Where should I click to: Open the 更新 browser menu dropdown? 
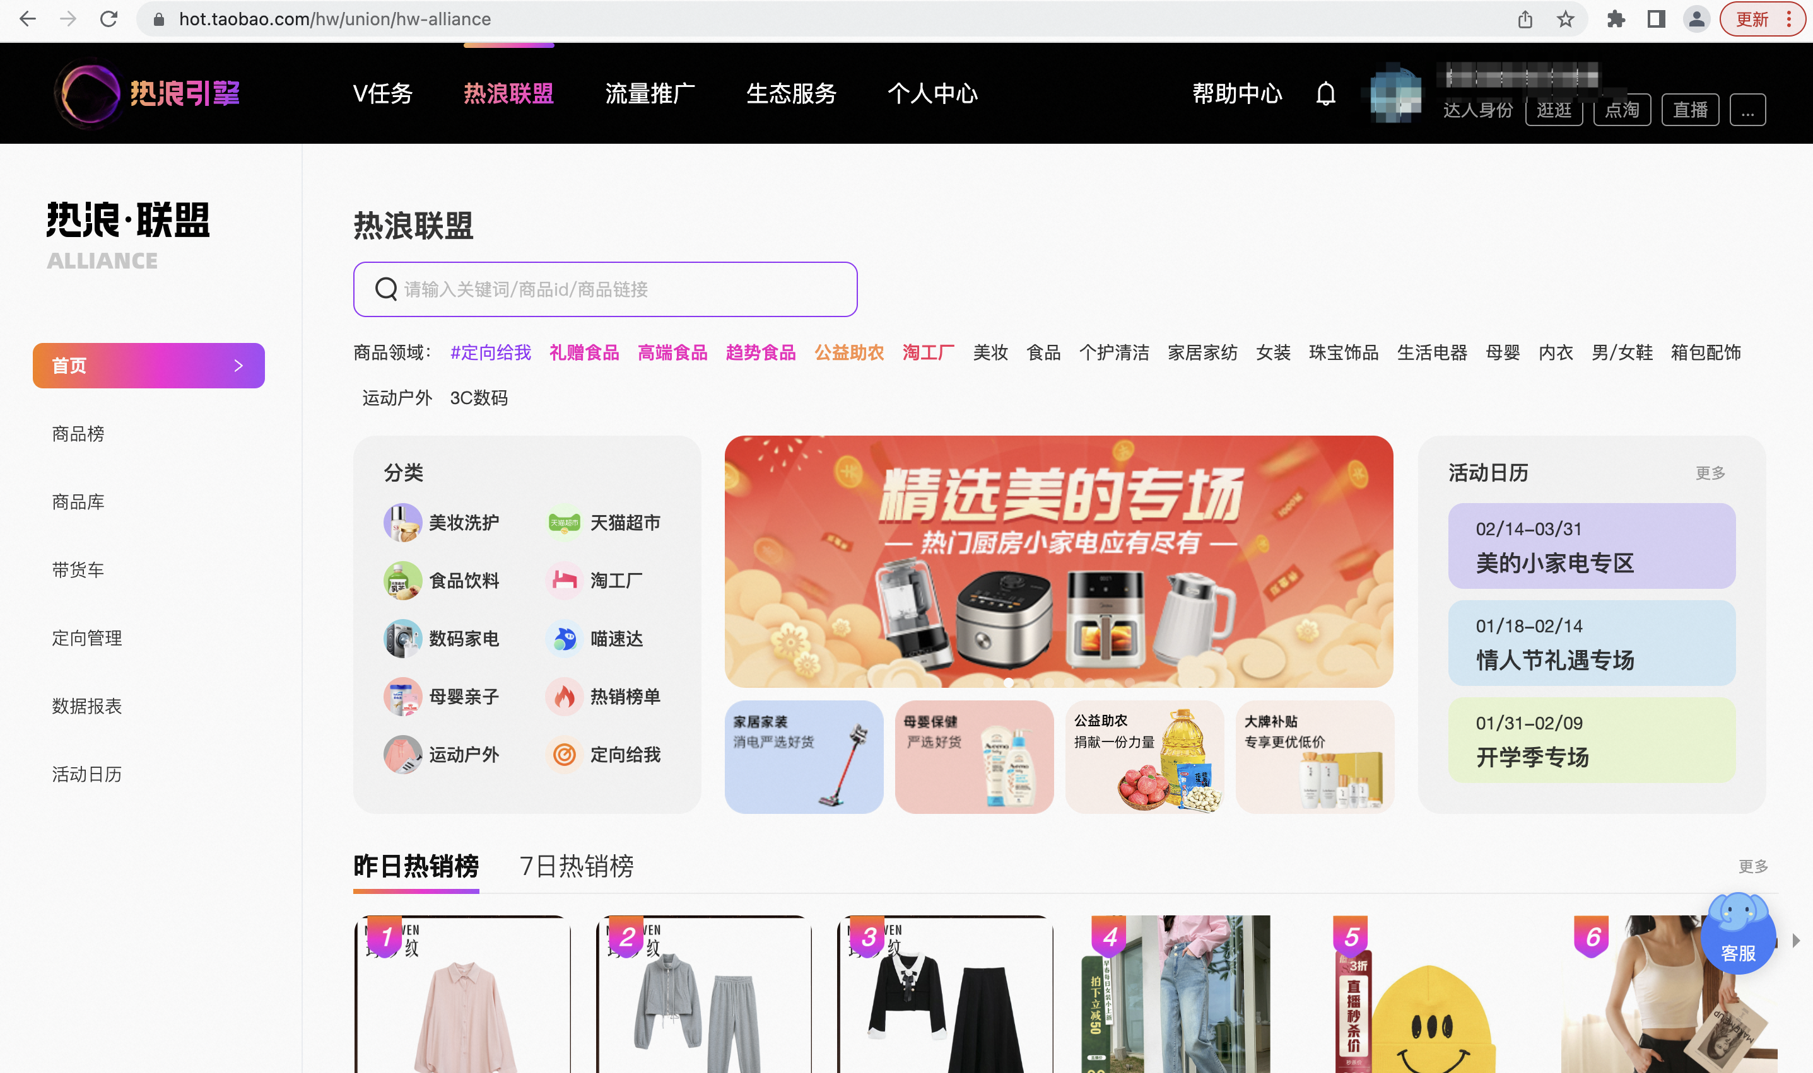click(x=1764, y=19)
